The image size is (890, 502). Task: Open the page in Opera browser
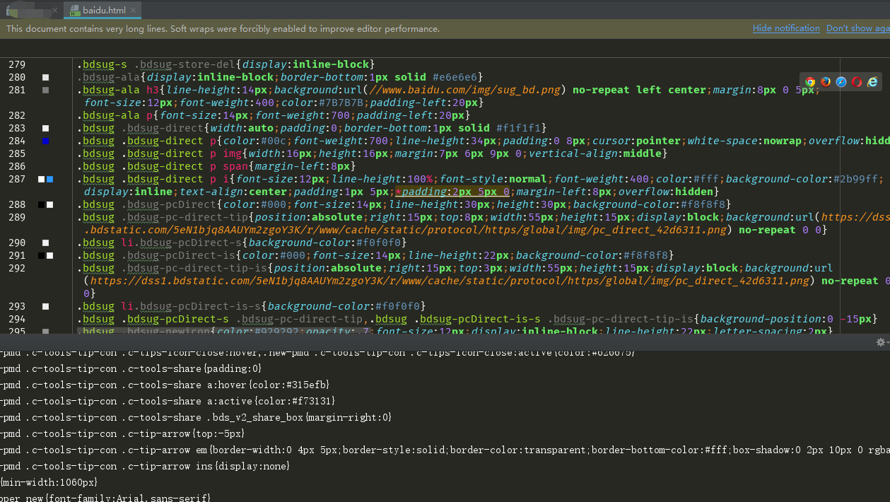(x=857, y=82)
